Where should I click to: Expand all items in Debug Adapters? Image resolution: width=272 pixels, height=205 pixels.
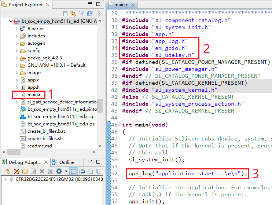click(x=99, y=171)
